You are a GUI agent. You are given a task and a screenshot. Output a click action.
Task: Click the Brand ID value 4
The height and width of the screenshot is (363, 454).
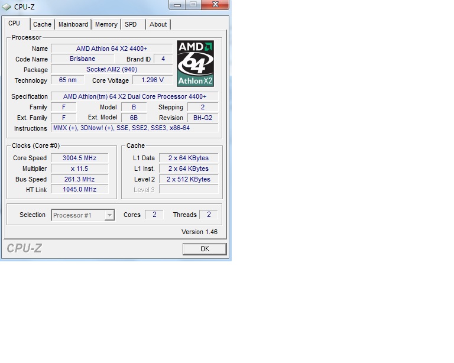coord(163,59)
